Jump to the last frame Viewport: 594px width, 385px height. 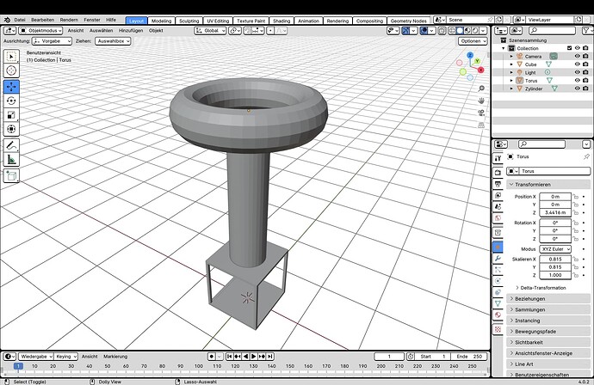tap(270, 357)
